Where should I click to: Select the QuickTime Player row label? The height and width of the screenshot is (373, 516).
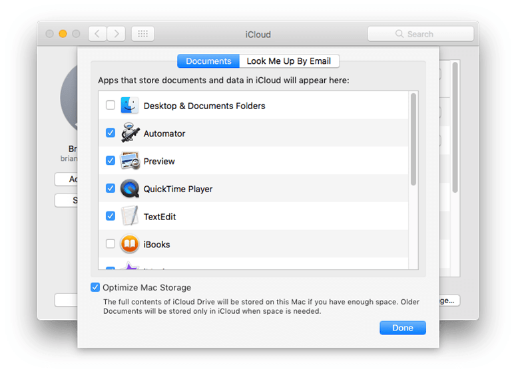178,189
